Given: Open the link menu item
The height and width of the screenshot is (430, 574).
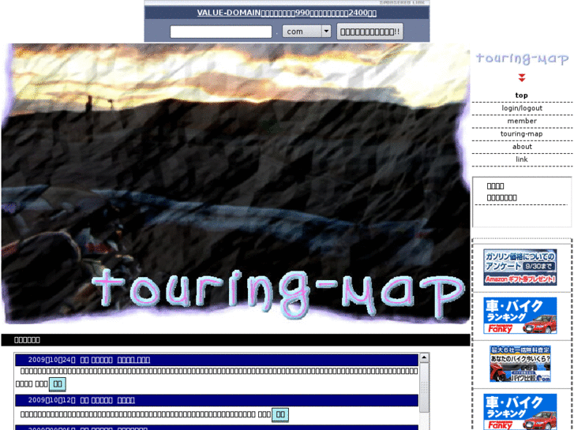Looking at the screenshot, I should (522, 159).
